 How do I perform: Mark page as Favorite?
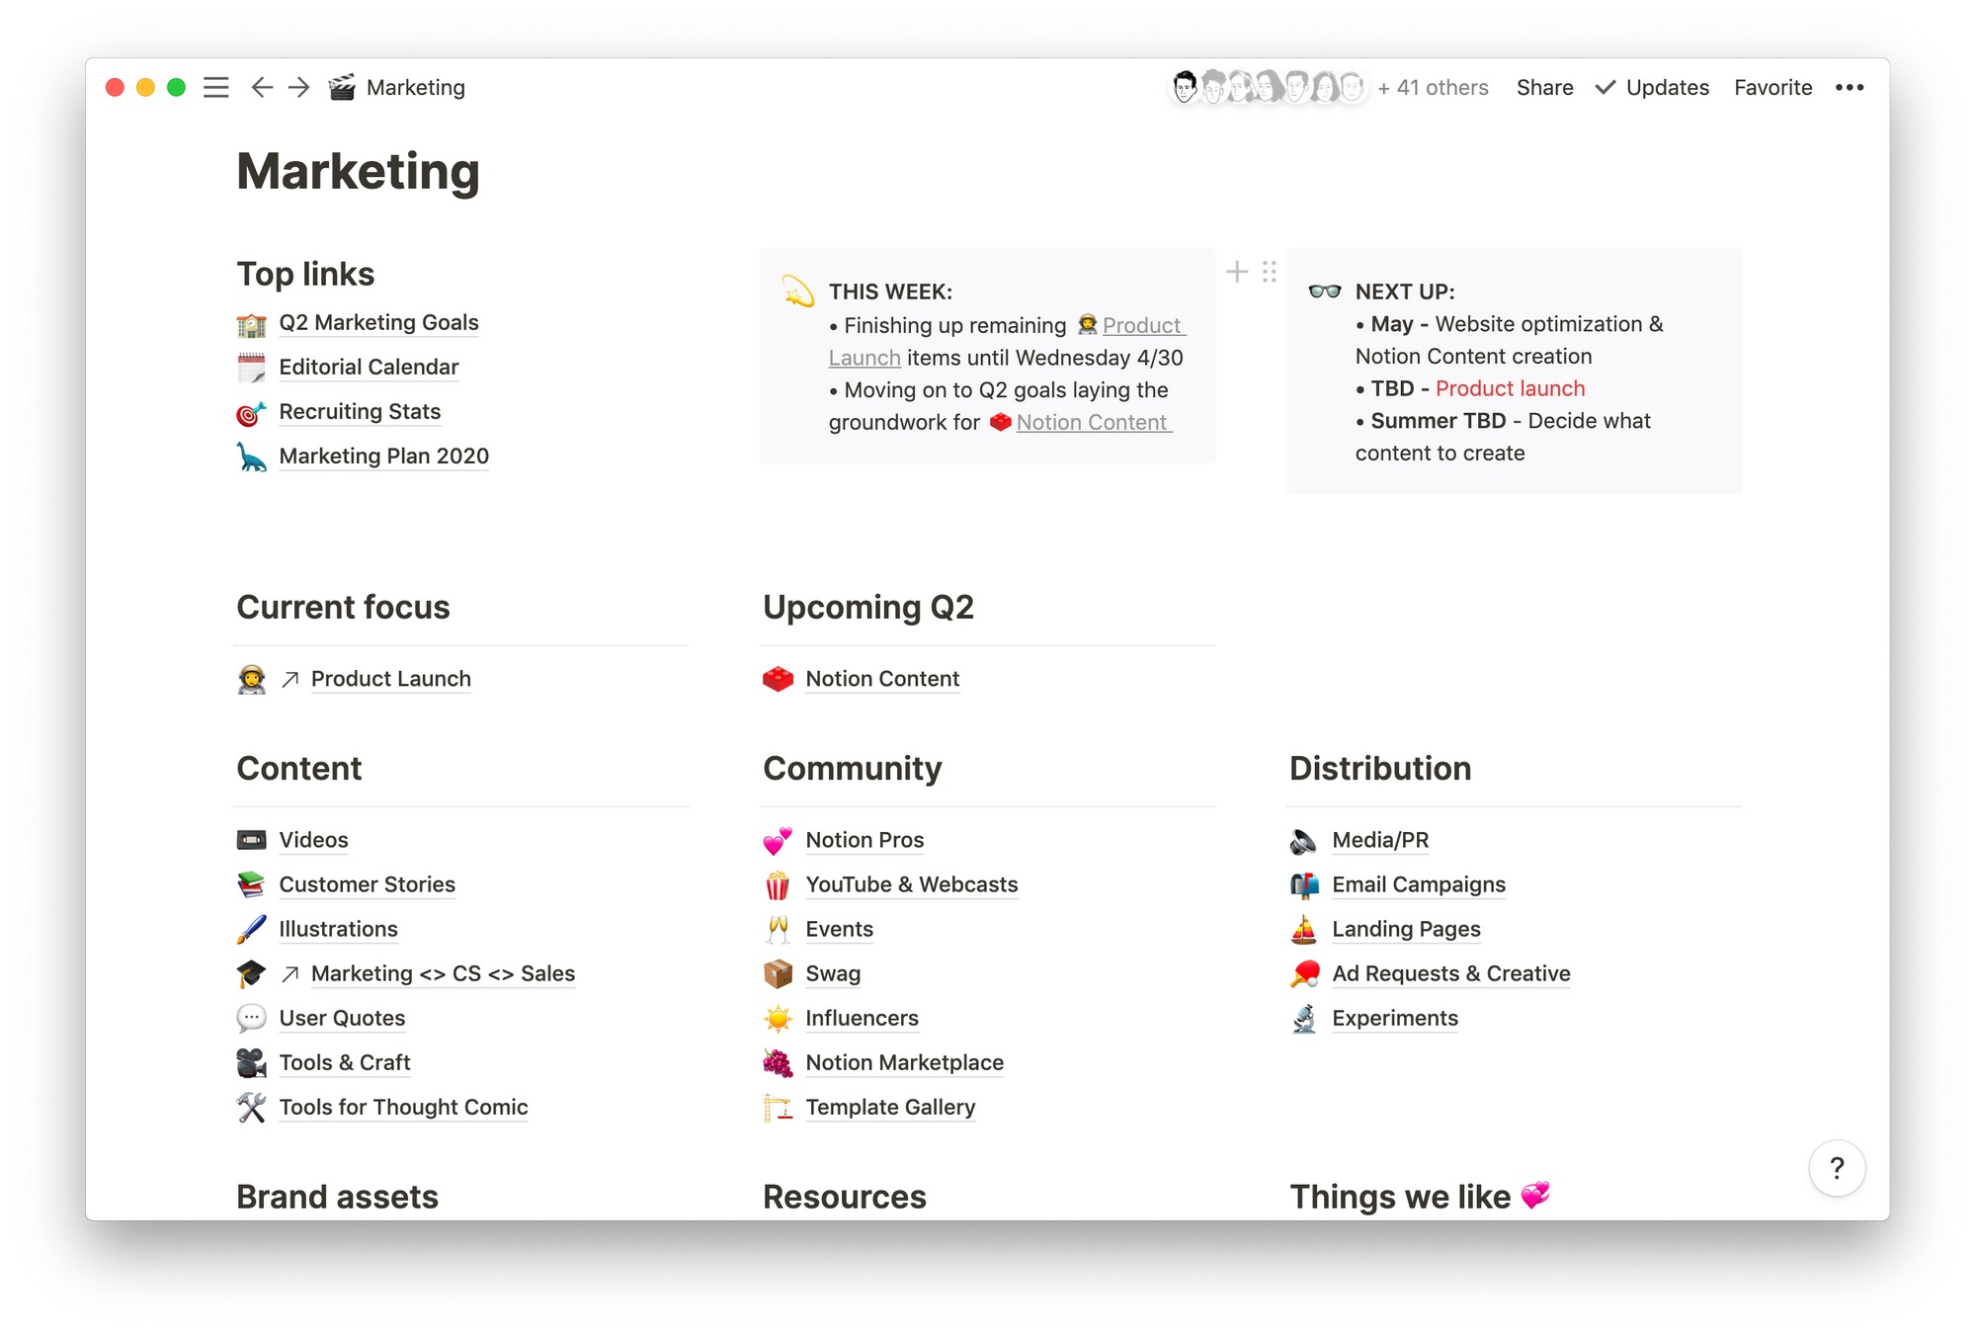[1772, 87]
